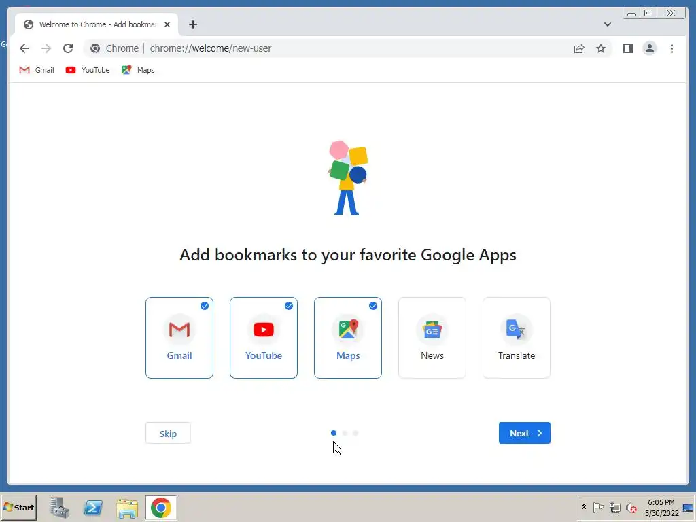The image size is (696, 522).
Task: Open the Maps bookmark in bookmarks bar
Action: pyautogui.click(x=138, y=70)
